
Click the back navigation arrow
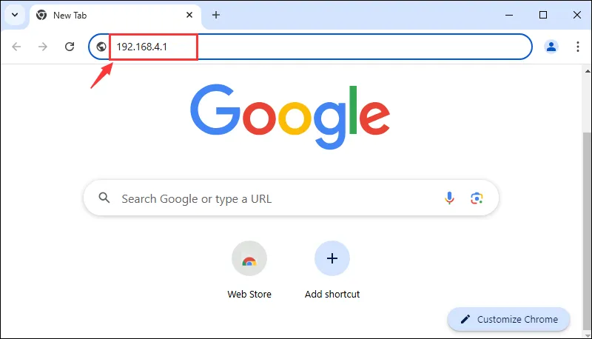point(16,47)
